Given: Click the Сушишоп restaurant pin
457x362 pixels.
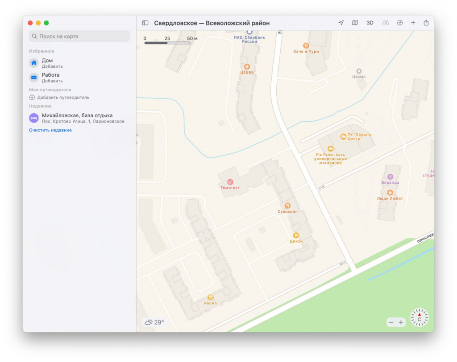Looking at the screenshot, I should click(x=287, y=206).
